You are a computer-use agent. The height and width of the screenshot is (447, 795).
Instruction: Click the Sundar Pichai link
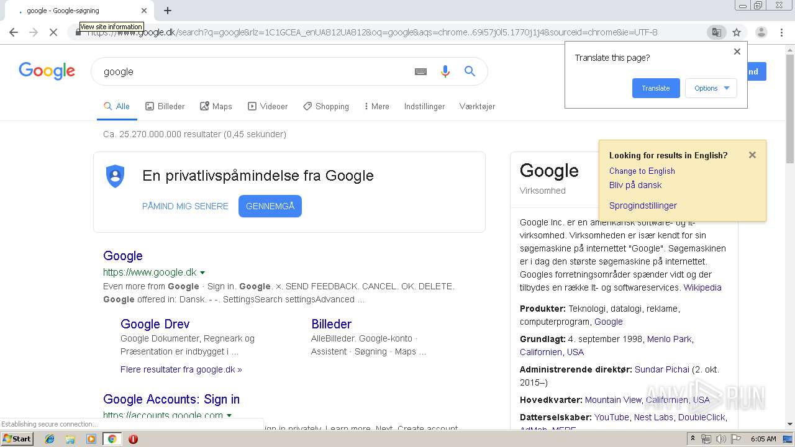(x=662, y=369)
